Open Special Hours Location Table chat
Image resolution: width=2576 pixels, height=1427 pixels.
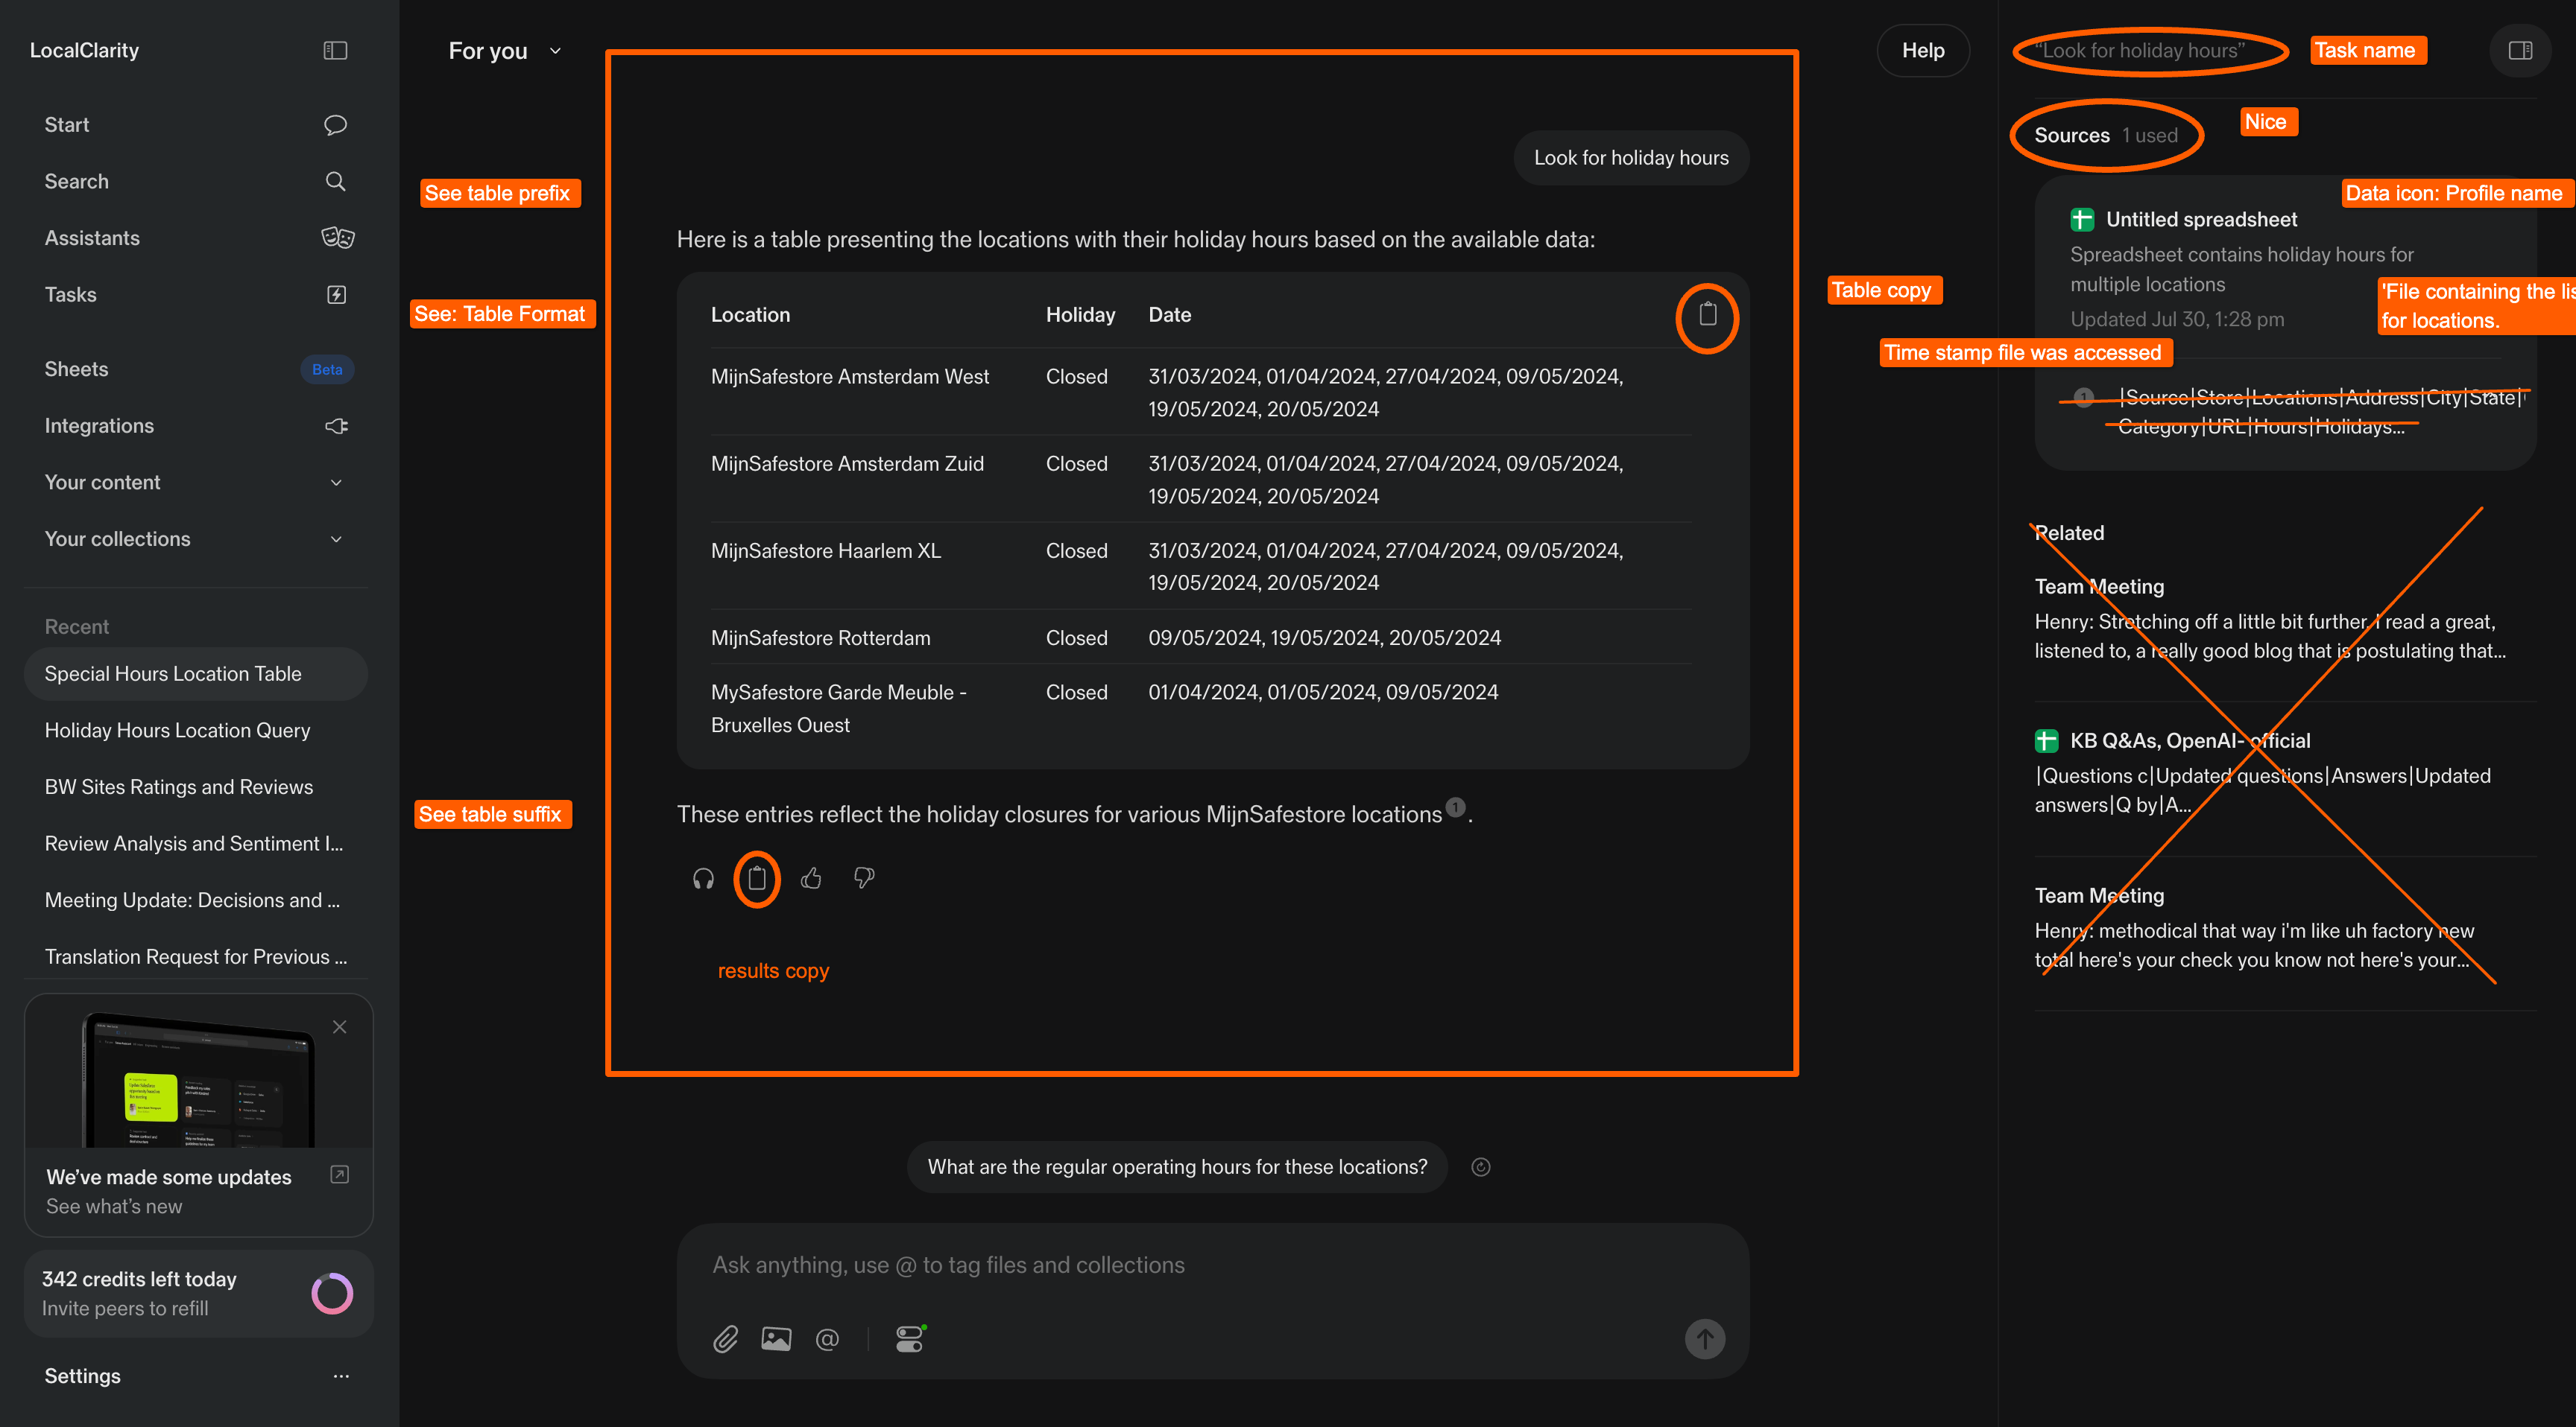coord(195,673)
